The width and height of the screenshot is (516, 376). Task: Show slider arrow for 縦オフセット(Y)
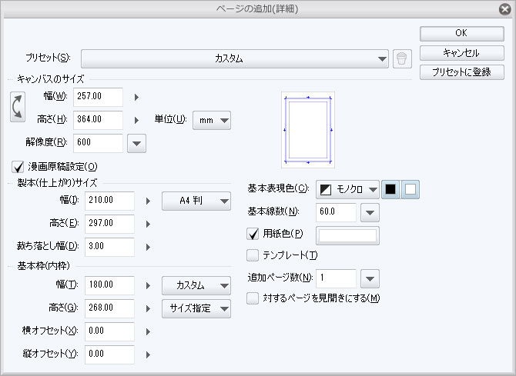click(x=148, y=354)
